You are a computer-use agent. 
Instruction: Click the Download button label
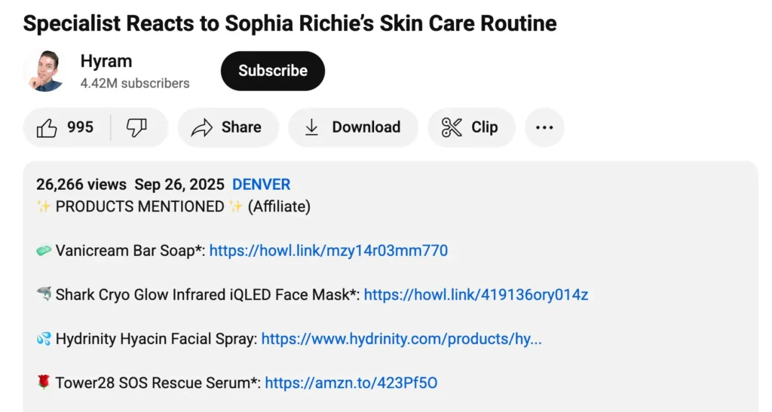[x=366, y=127]
